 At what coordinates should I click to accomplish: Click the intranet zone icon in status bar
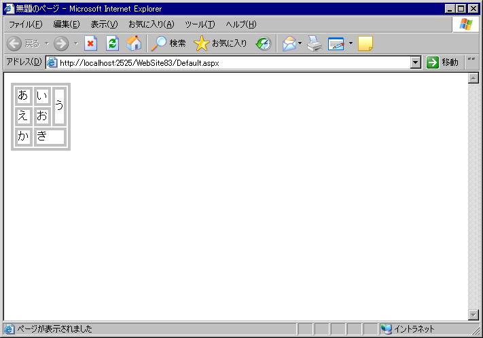(x=386, y=329)
